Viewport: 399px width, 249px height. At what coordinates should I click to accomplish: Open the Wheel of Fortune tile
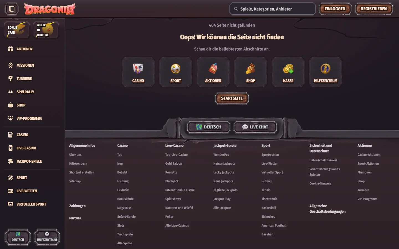(x=46, y=30)
